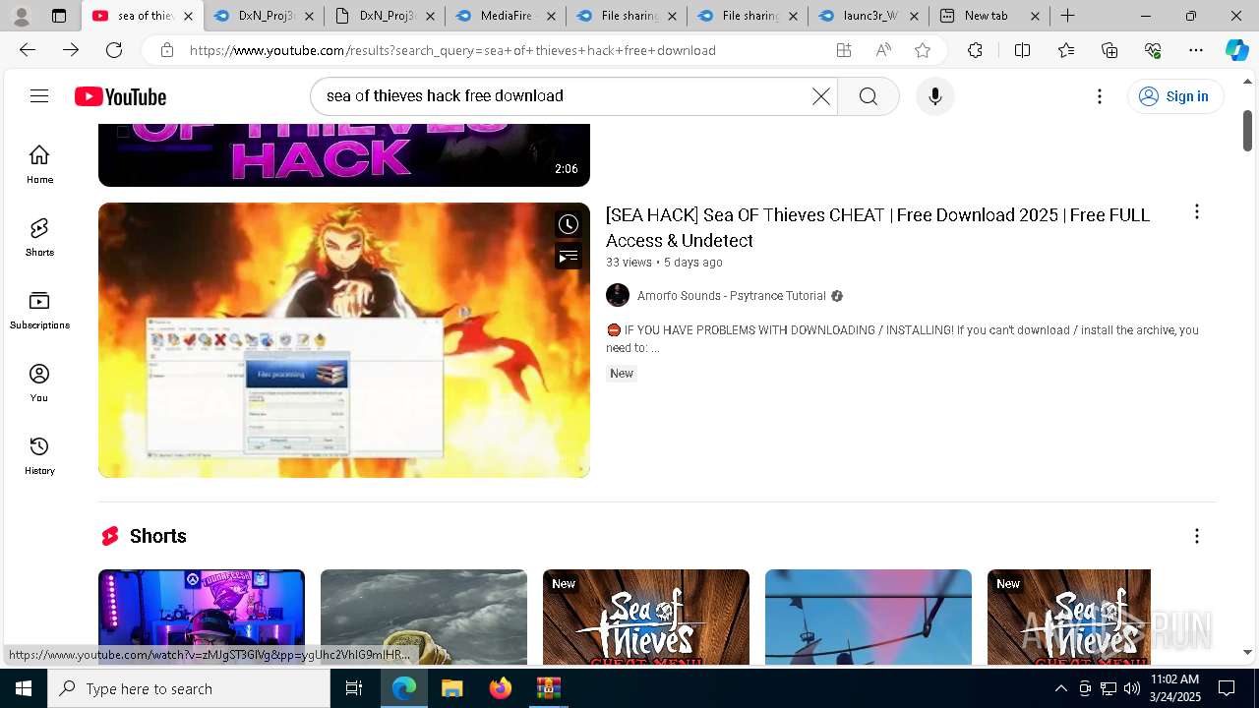Clear the search query with X
Screen dimensions: 1259x708
820,96
